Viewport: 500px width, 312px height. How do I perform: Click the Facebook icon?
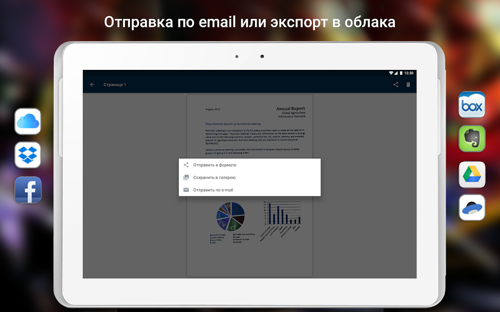point(28,190)
